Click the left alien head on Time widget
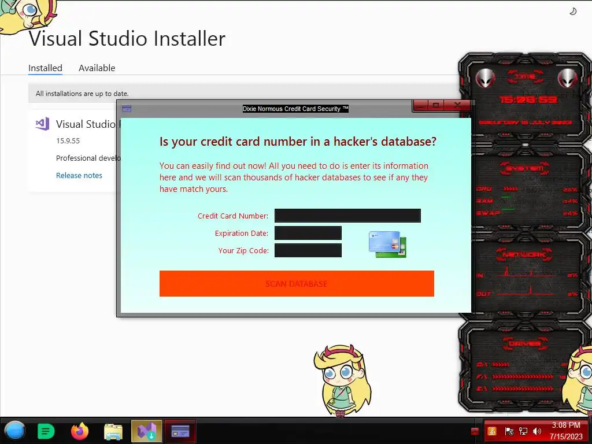 click(x=485, y=78)
